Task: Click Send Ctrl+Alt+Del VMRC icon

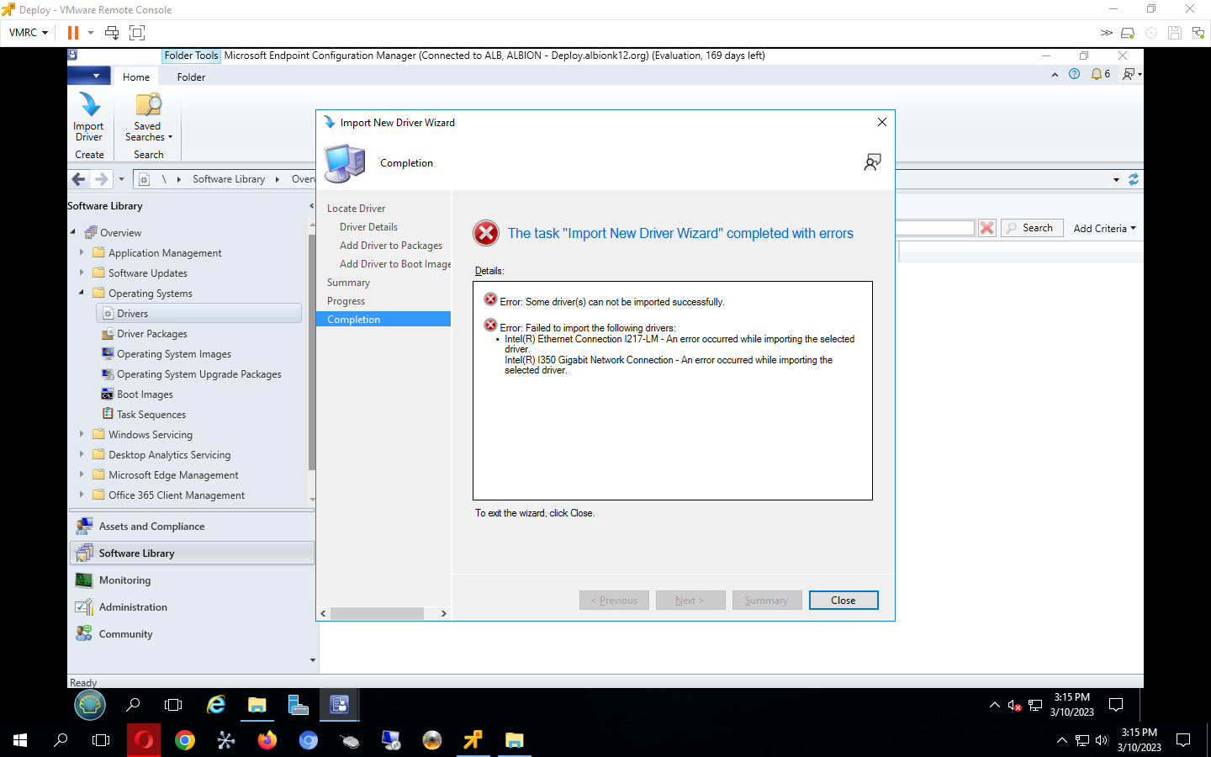Action: coord(112,33)
